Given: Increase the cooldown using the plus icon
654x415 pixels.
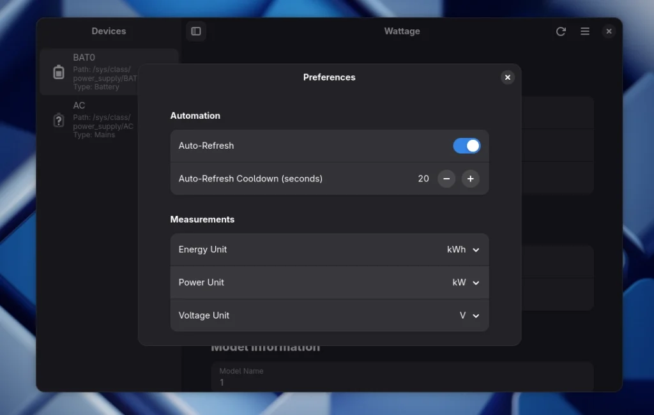Looking at the screenshot, I should coord(471,179).
